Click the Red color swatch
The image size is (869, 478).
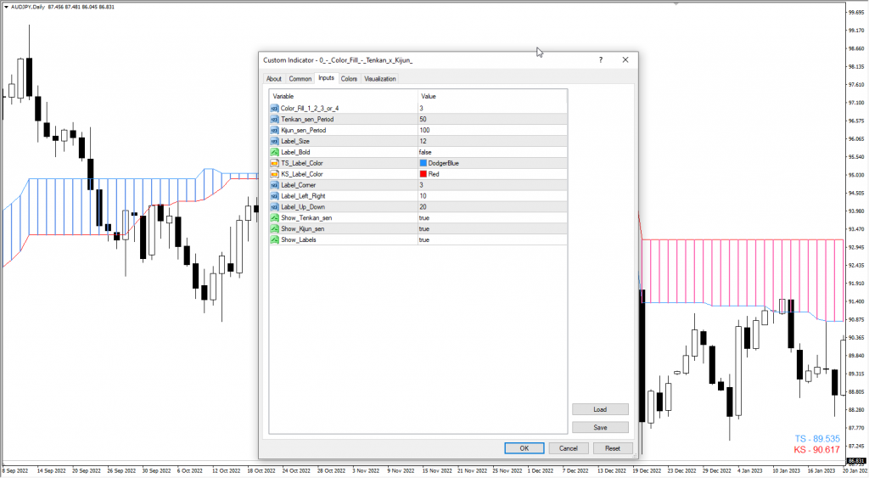point(423,174)
